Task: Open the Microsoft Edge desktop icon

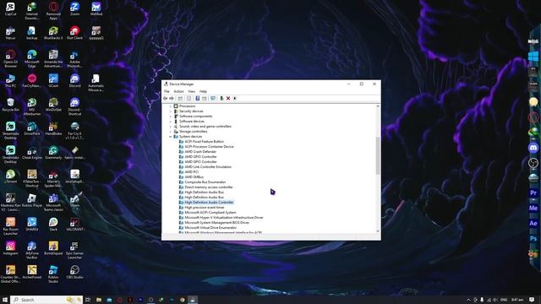Action: (32, 59)
